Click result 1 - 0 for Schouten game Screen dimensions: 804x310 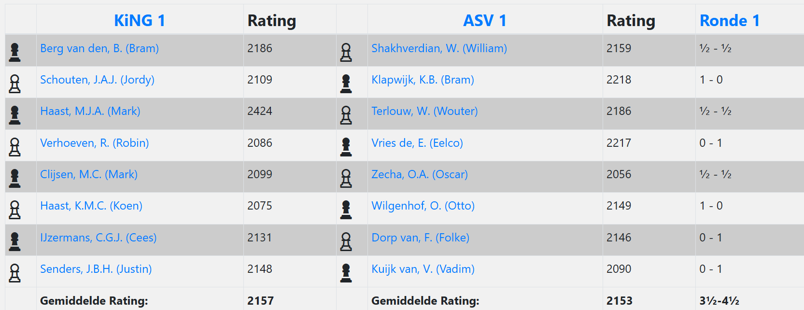[711, 80]
